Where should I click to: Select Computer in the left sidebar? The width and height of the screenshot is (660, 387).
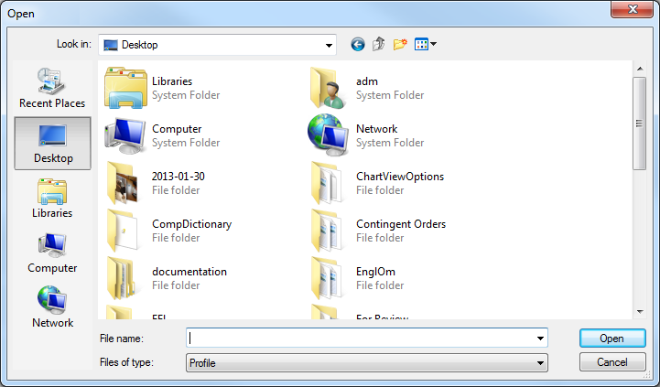[x=52, y=253]
